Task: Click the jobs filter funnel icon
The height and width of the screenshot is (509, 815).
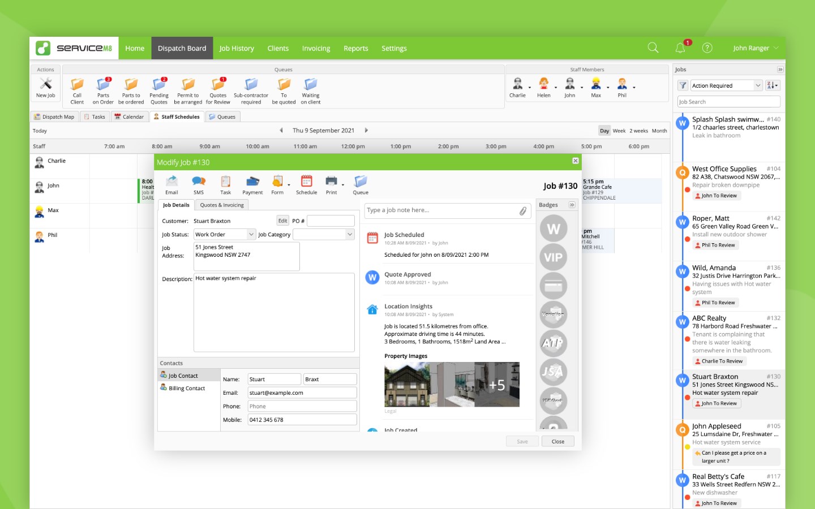Action: (683, 85)
